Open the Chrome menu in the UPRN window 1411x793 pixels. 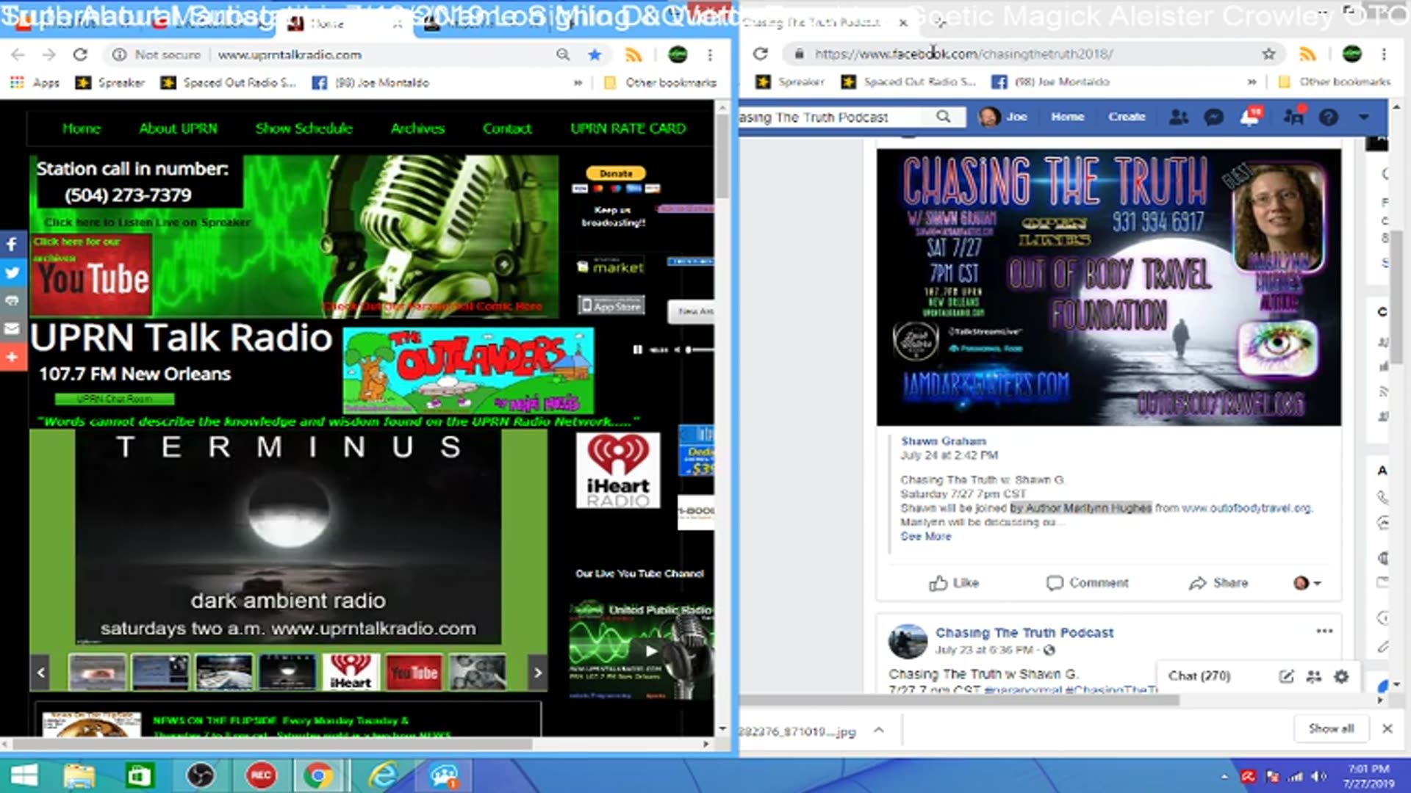(710, 54)
